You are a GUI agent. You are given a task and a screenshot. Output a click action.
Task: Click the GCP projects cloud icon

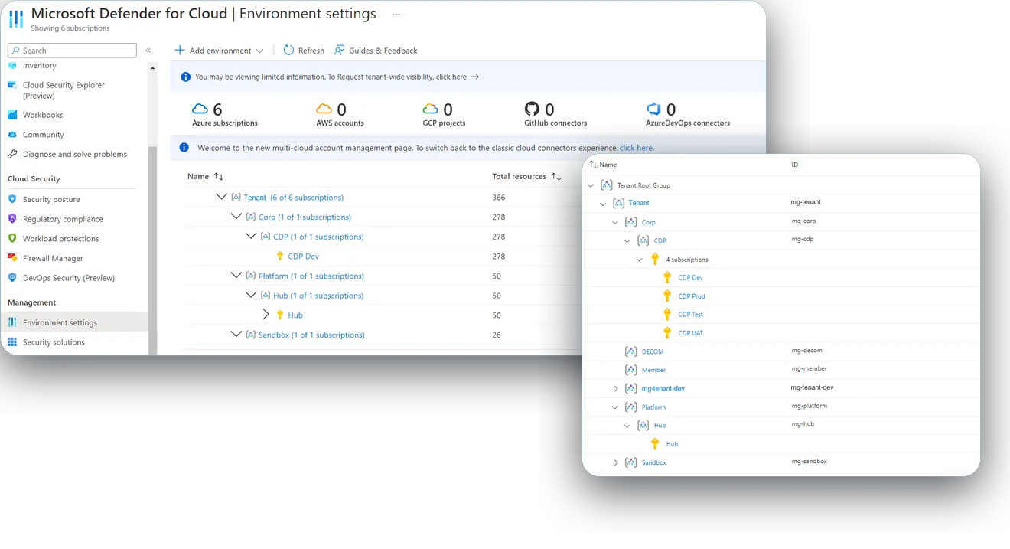click(431, 109)
